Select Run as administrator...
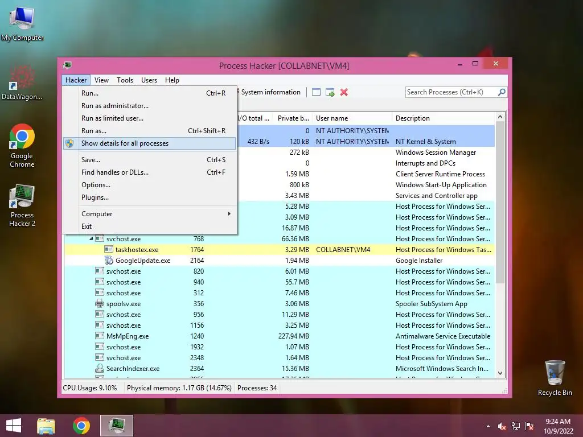Viewport: 583px width, 437px height. pos(150,106)
